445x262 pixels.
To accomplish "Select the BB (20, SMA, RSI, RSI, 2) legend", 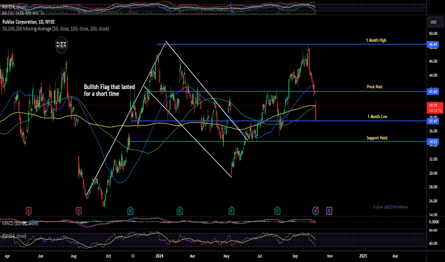I will (23, 13).
